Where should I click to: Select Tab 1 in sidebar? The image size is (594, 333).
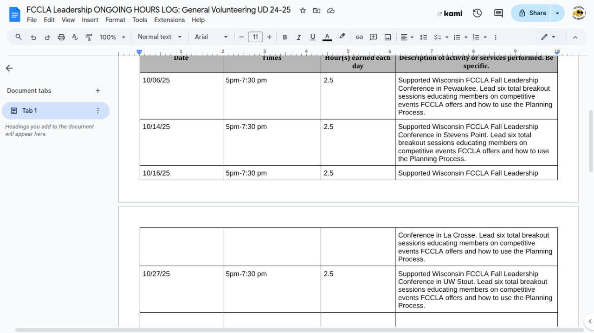[x=56, y=111]
